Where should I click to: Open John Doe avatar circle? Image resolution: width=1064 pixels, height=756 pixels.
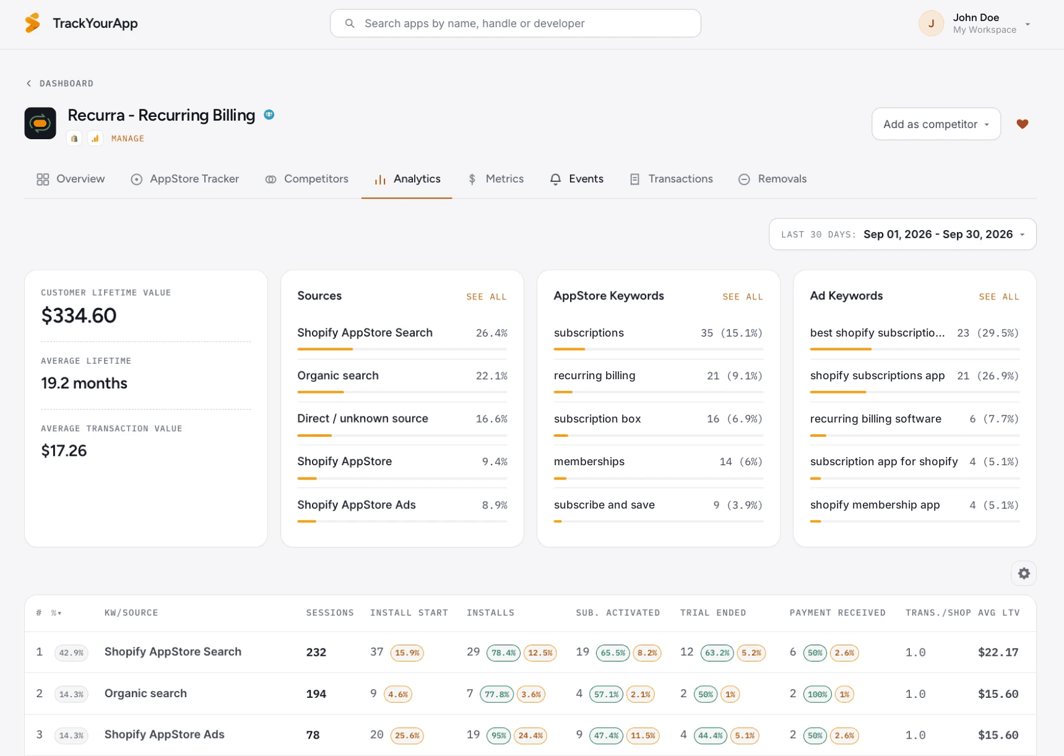click(931, 24)
